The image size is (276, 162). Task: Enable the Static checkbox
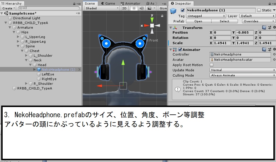259,10
